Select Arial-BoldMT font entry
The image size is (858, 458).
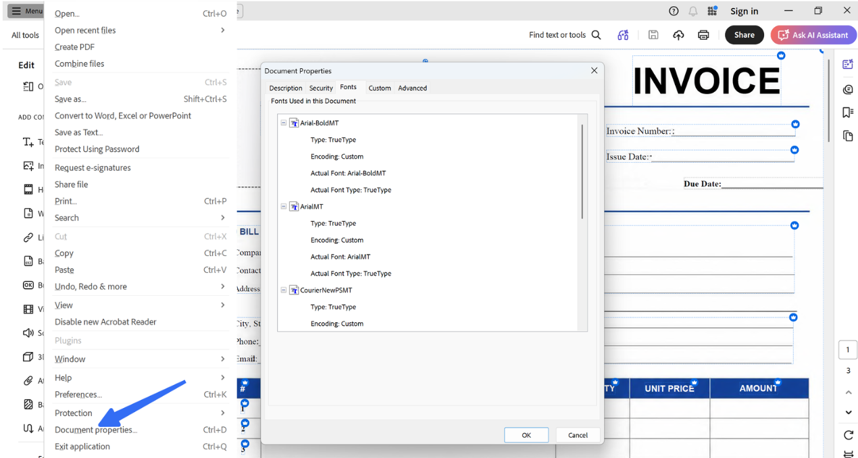[320, 123]
